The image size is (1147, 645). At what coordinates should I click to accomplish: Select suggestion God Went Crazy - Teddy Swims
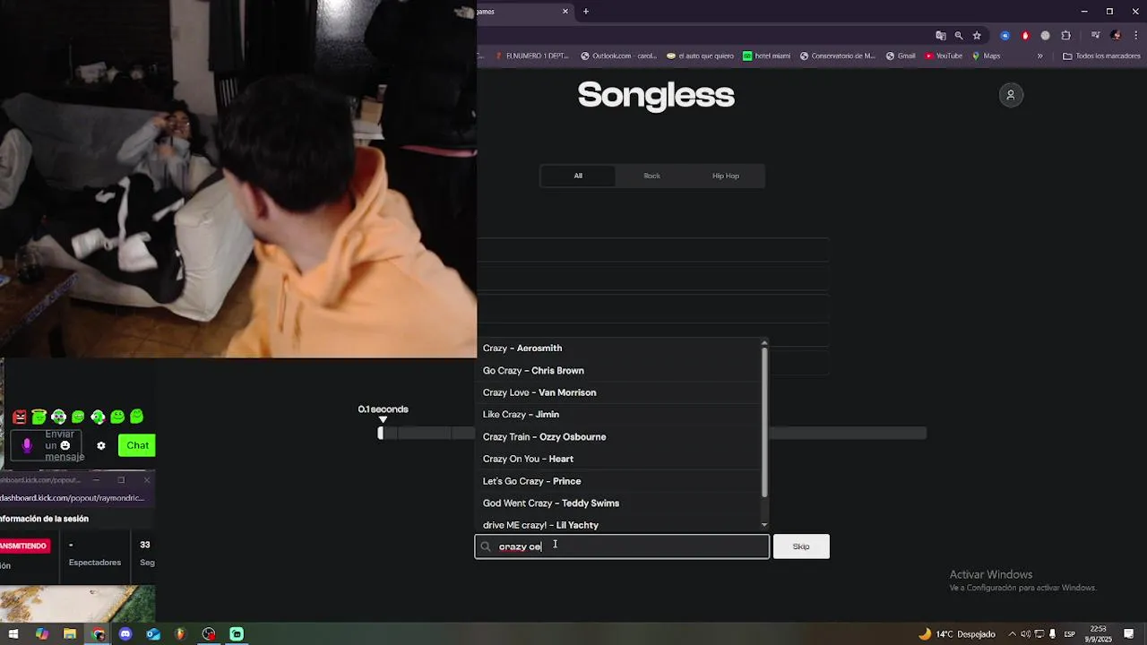point(618,503)
